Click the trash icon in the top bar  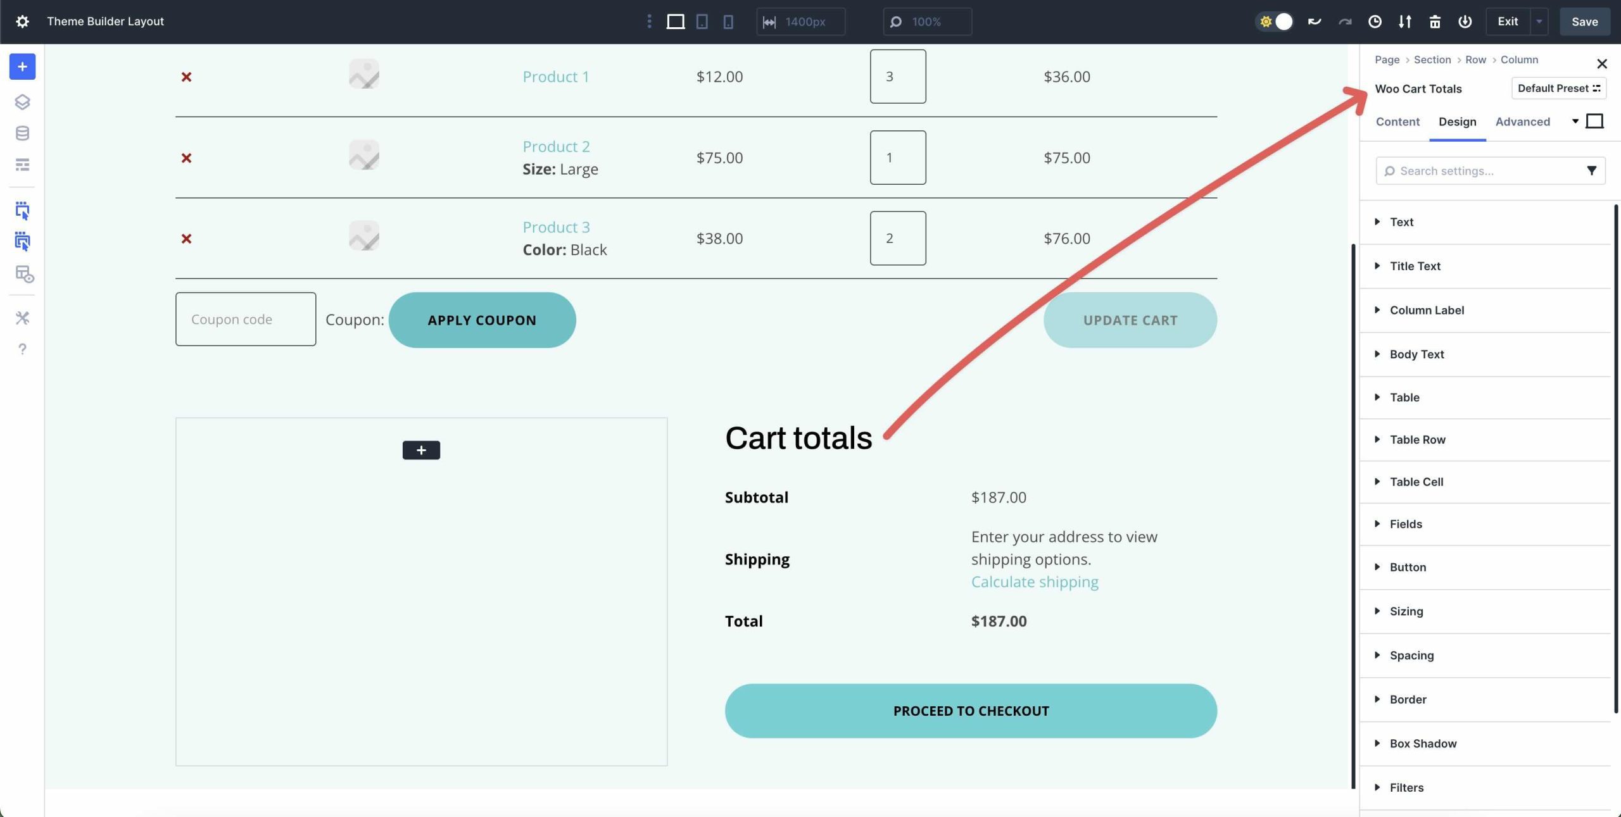tap(1435, 22)
